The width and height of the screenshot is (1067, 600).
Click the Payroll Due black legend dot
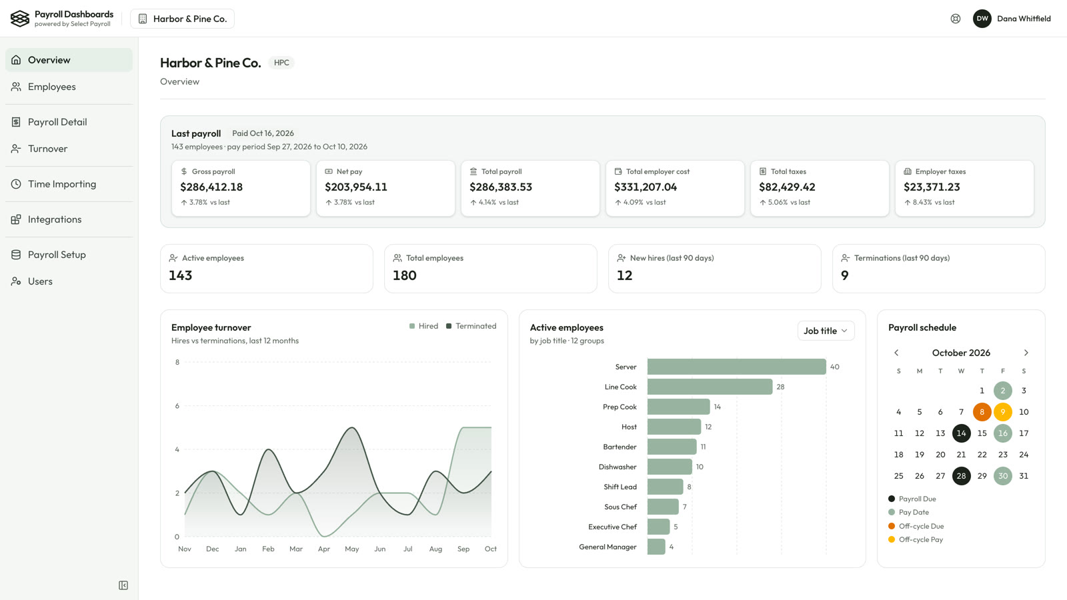pos(892,499)
